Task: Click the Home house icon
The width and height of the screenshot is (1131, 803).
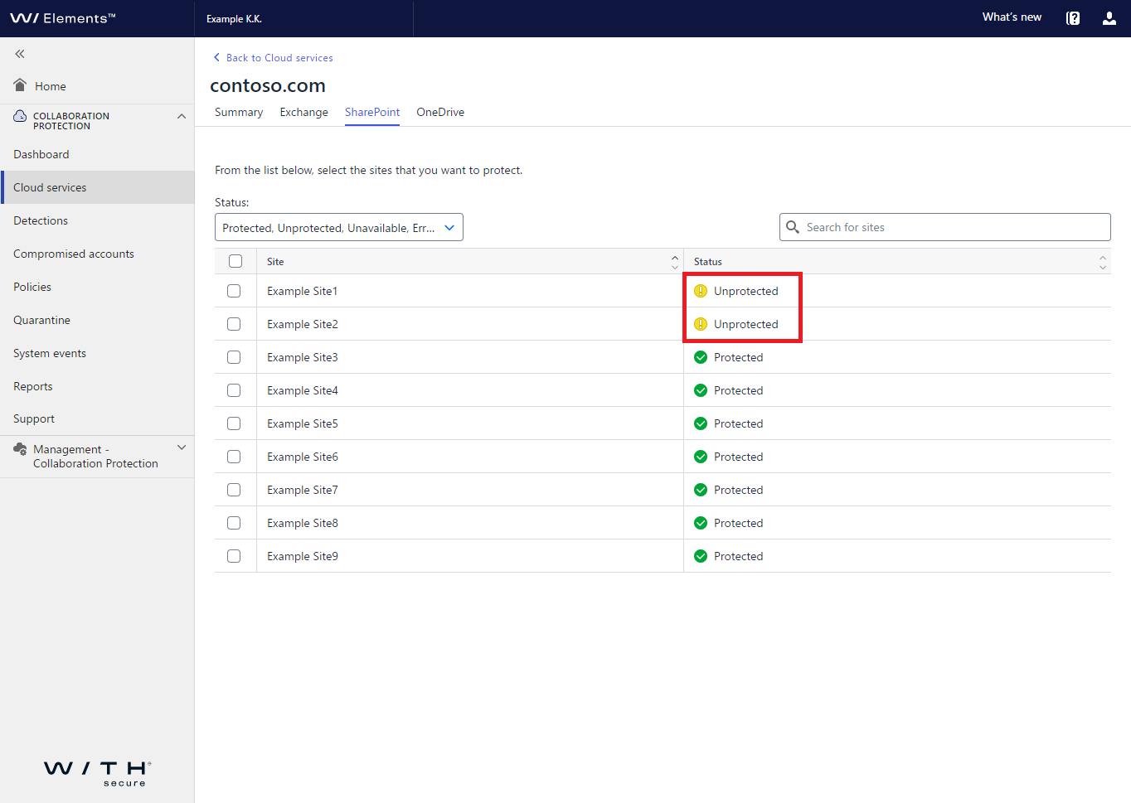Action: 21,85
